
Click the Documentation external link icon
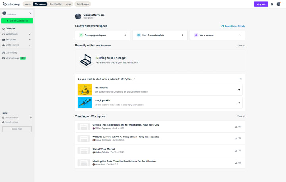(31, 118)
